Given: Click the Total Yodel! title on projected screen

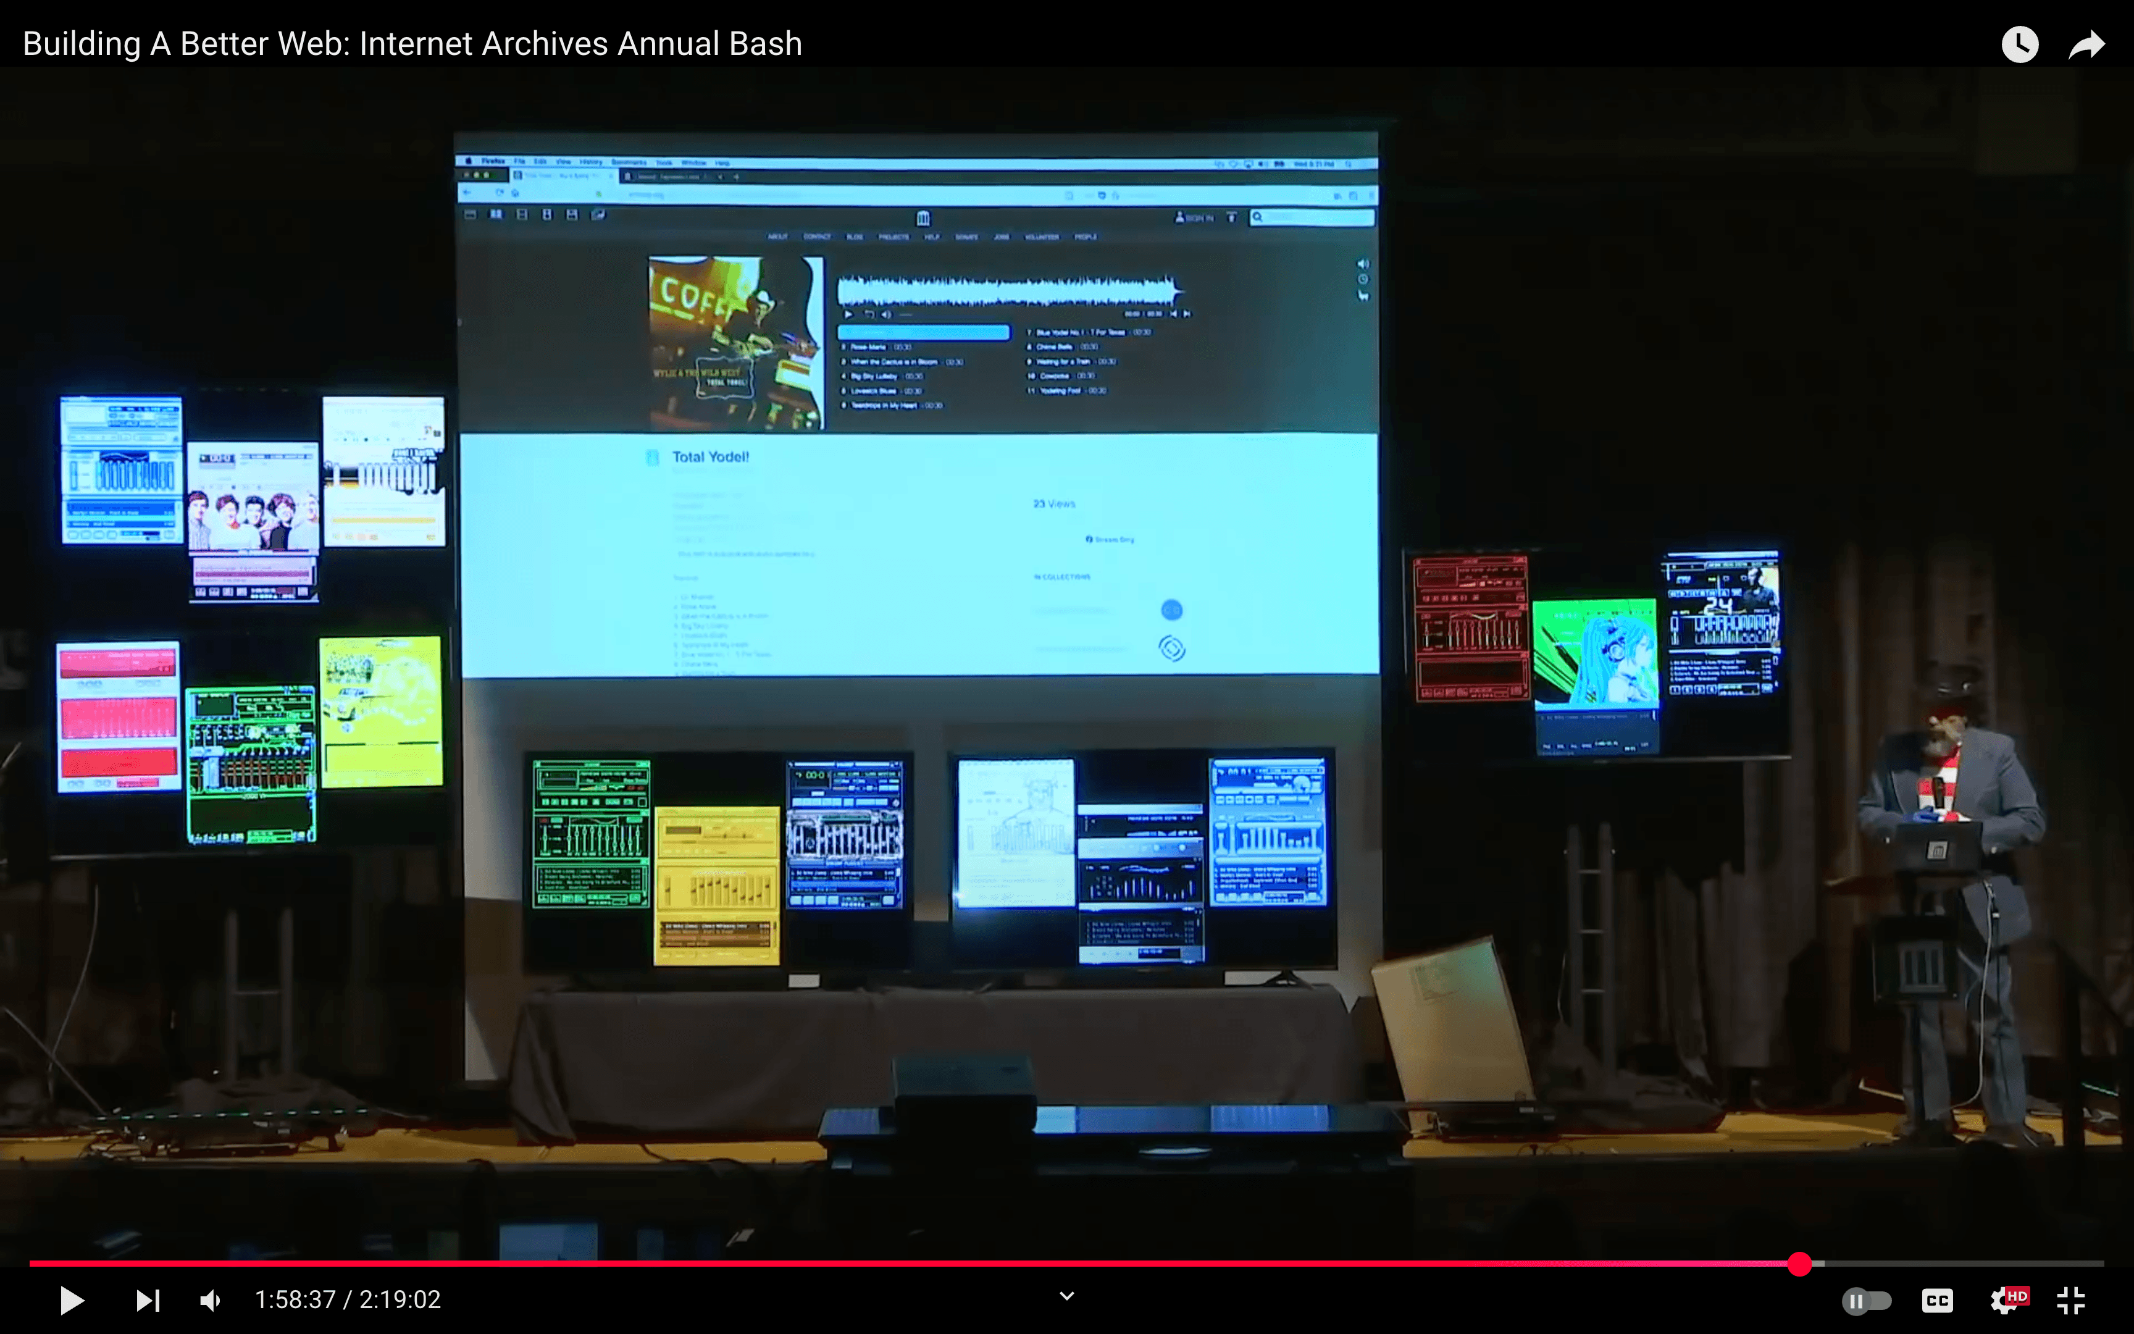Looking at the screenshot, I should (710, 457).
